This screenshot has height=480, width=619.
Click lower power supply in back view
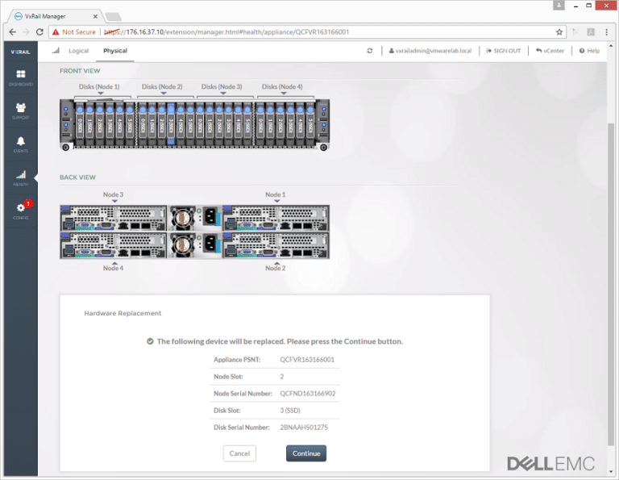tap(195, 245)
